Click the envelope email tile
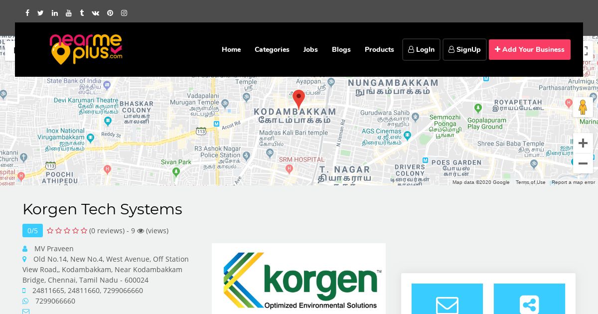The image size is (598, 314). [447, 299]
